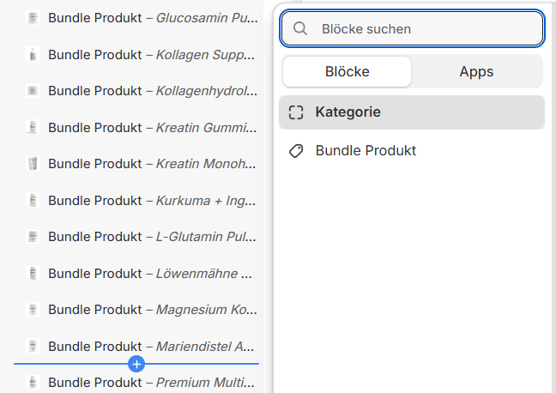This screenshot has width=556, height=393.
Task: Click the Kategorie block dashed-square icon
Action: [x=296, y=112]
